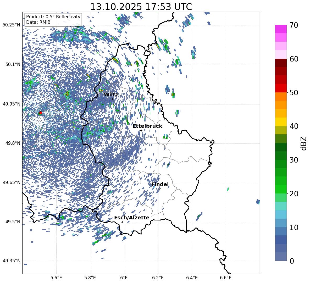Click the isolated radar echo near right edge

pyautogui.click(x=258, y=202)
